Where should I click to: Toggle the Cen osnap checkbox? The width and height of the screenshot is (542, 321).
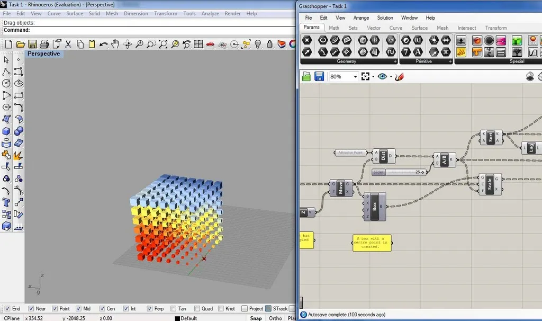102,308
